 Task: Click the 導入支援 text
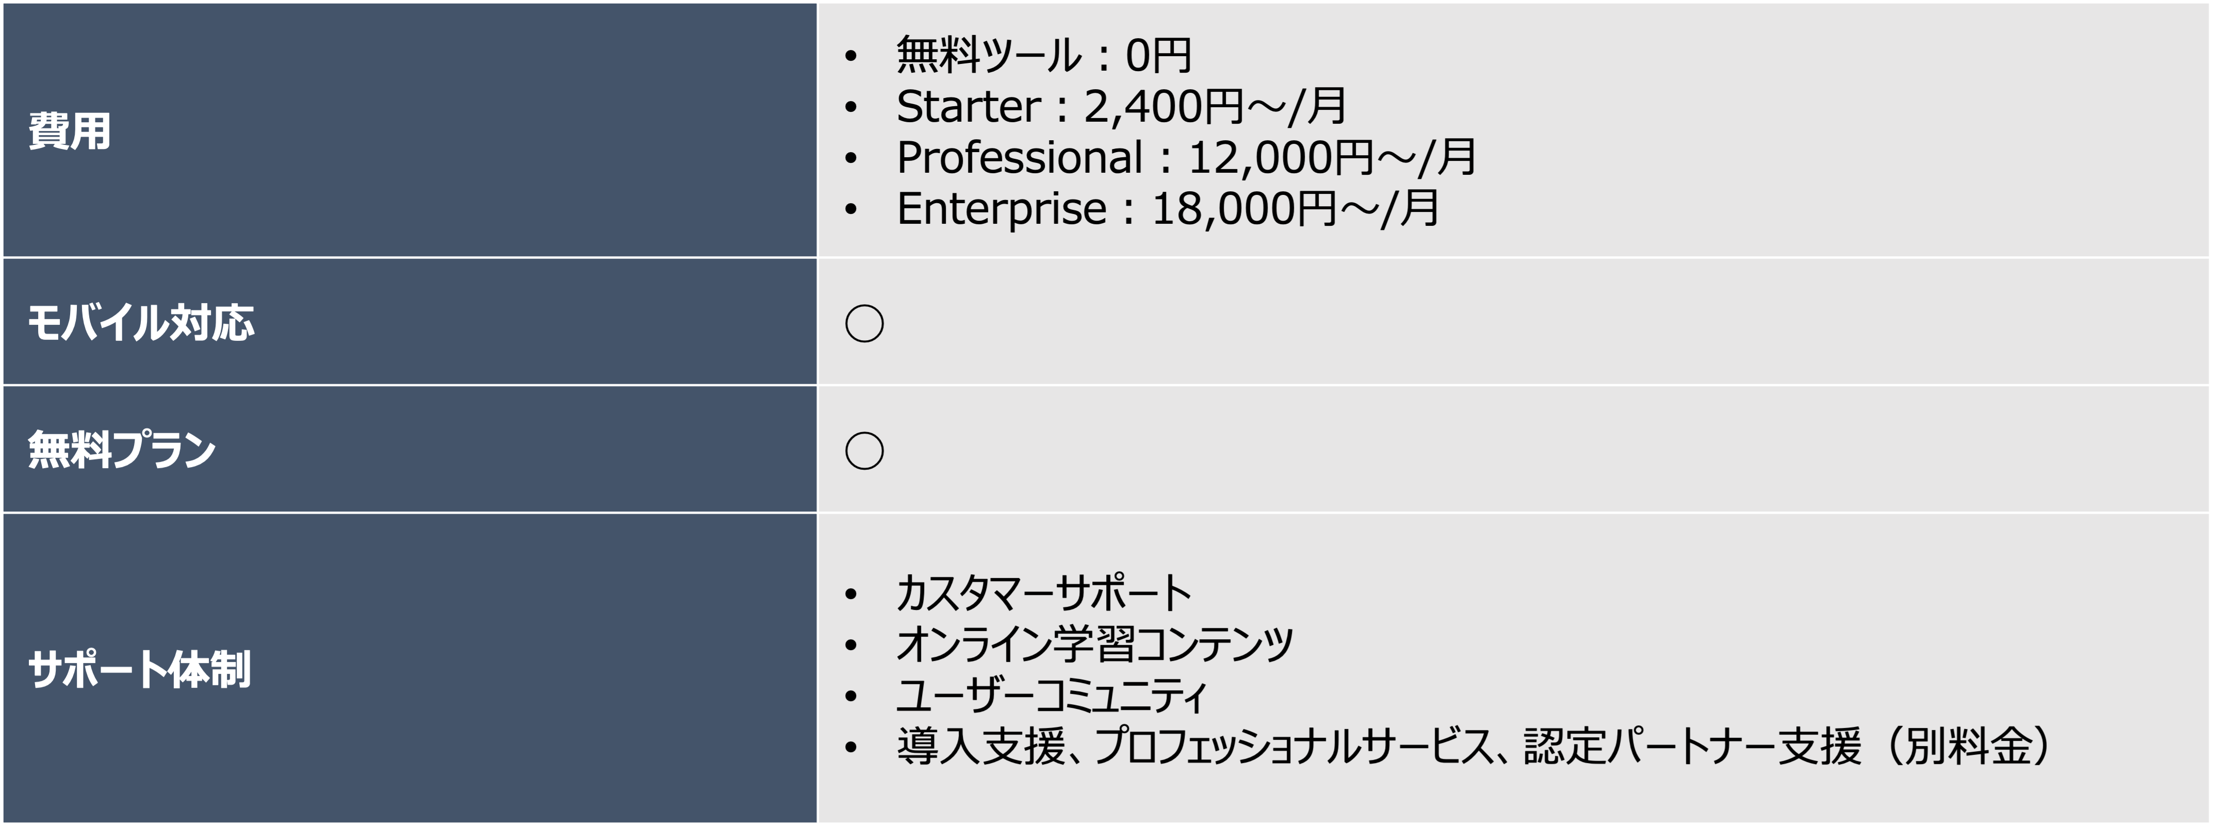click(x=981, y=745)
